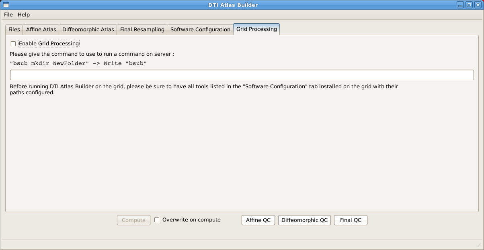Close the DTI Atlas Builder window
Image resolution: width=484 pixels, height=250 pixels.
point(477,5)
